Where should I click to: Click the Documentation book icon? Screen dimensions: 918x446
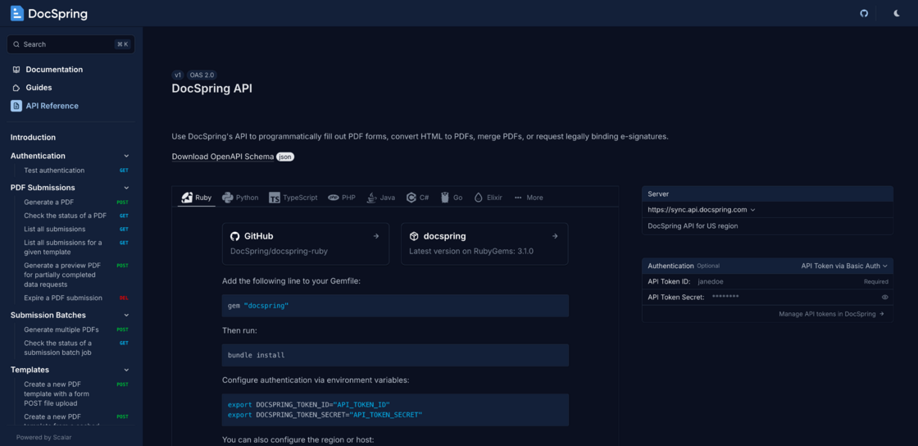[x=16, y=70]
